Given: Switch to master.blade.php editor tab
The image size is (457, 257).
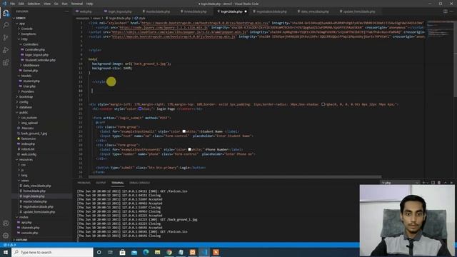Looking at the screenshot, I should 158,11.
